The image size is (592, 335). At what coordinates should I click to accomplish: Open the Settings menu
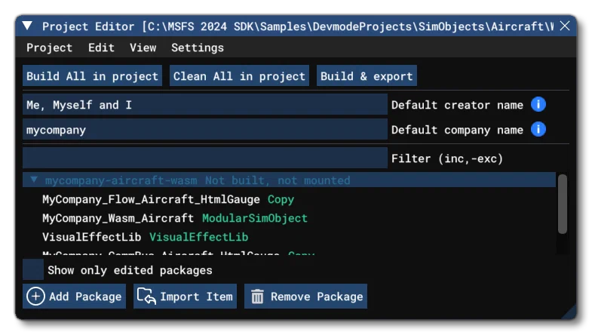click(x=198, y=48)
